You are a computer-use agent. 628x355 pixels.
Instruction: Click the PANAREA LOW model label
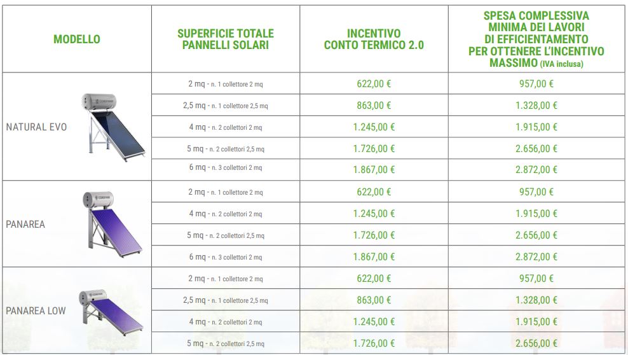[x=36, y=311]
